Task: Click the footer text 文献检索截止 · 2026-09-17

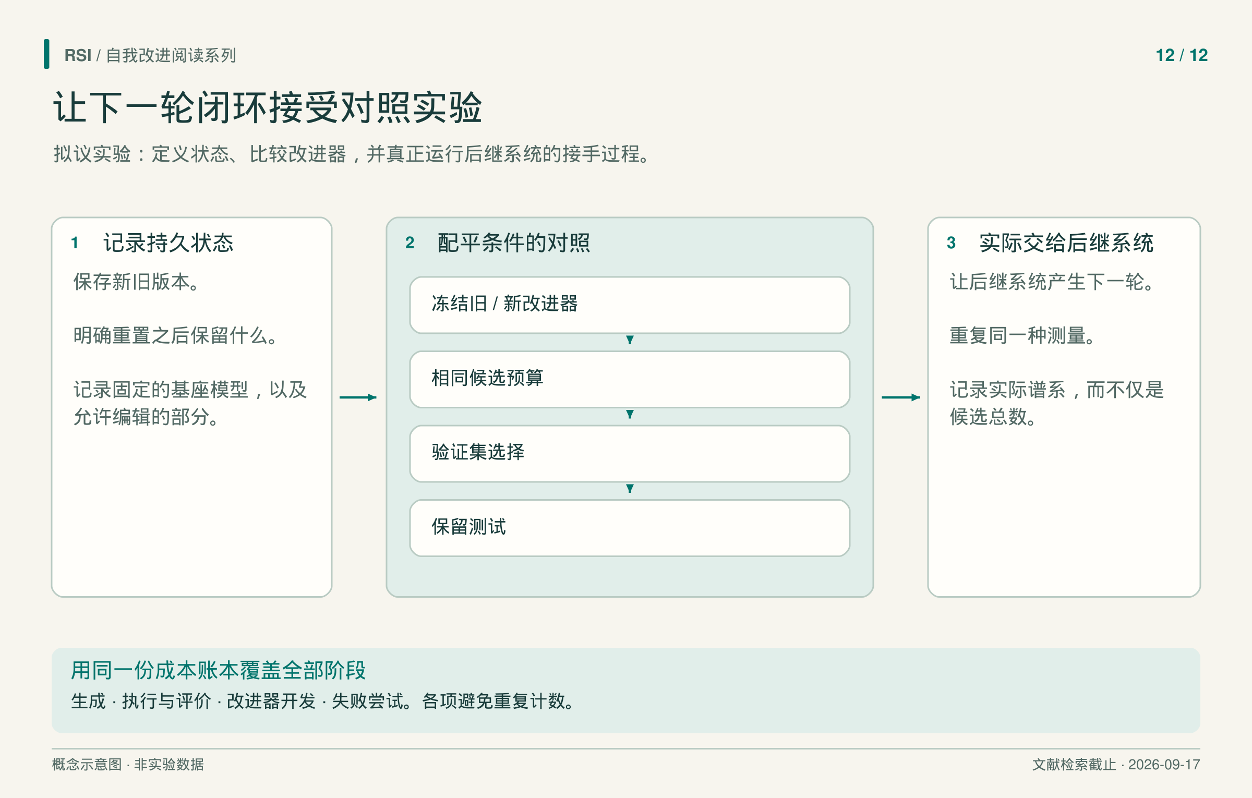Action: point(1116,765)
